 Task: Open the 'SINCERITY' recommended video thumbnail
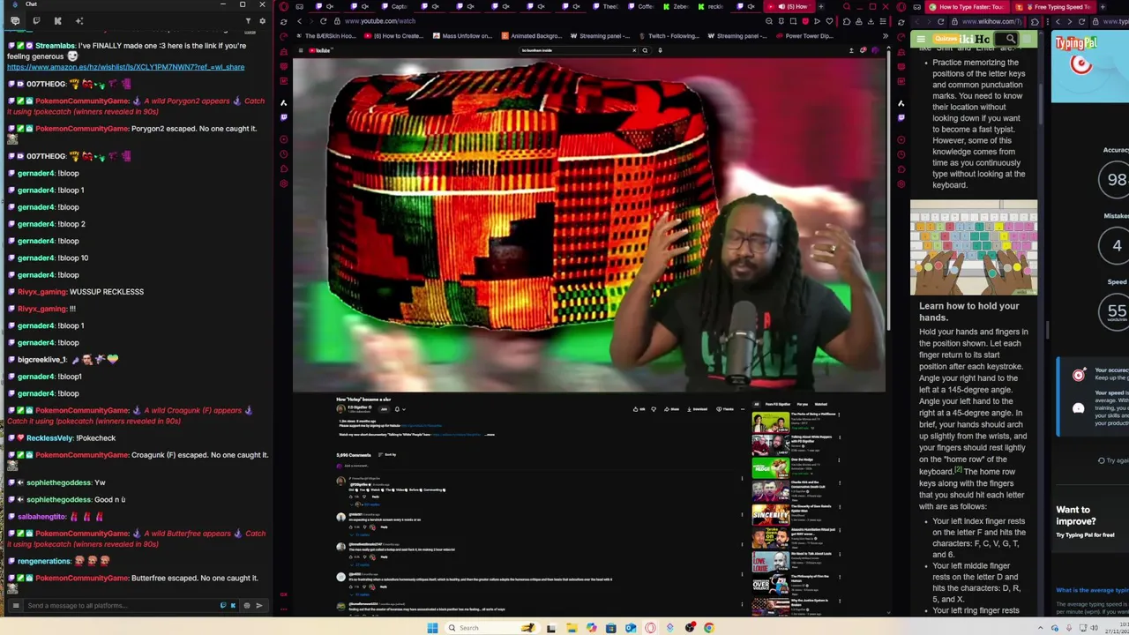770,516
